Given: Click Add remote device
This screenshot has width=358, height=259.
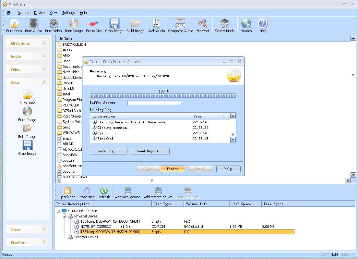Looking at the screenshot, I should [x=158, y=193].
